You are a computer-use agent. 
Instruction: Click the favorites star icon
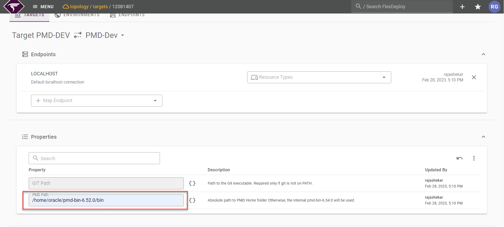point(478,7)
